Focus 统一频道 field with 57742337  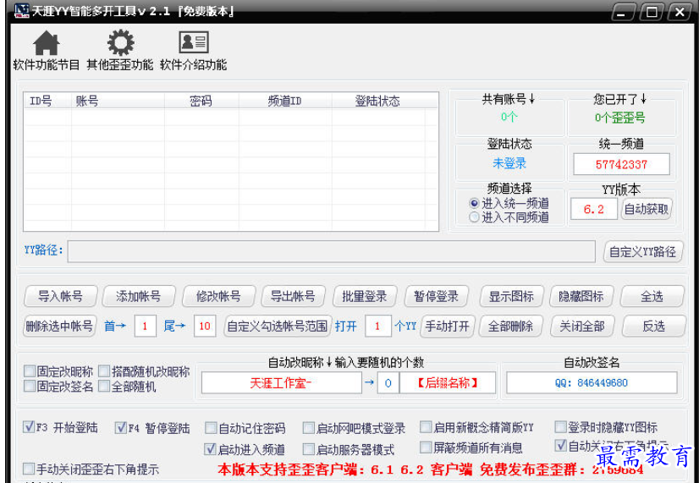621,164
